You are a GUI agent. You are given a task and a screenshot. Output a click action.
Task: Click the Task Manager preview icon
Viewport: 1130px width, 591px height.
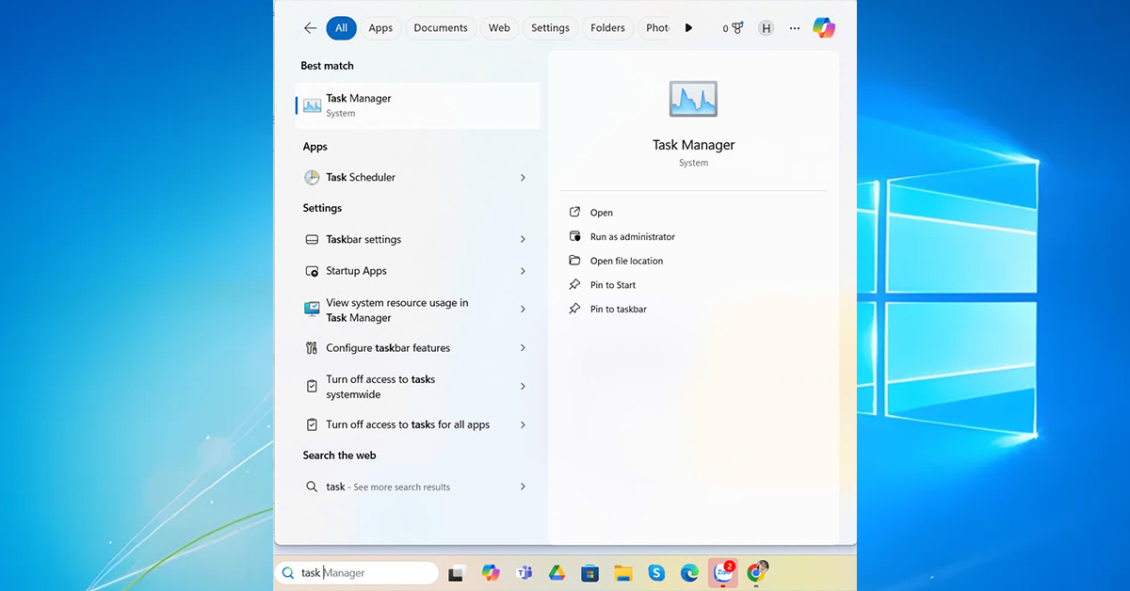click(x=693, y=98)
